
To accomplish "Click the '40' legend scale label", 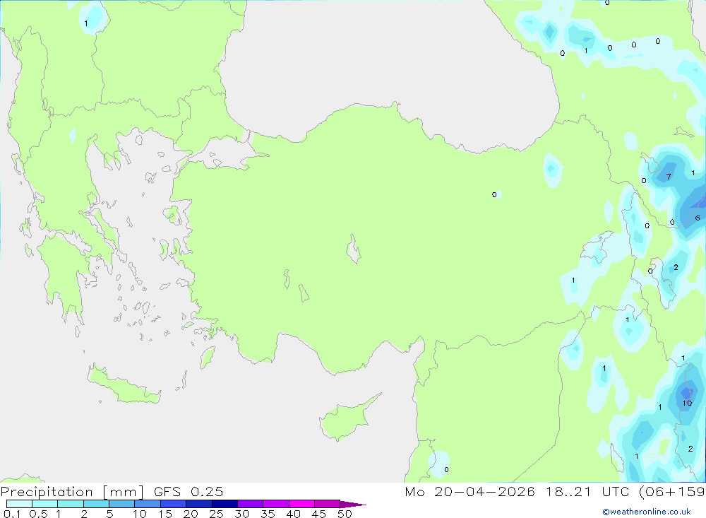I will [x=293, y=514].
